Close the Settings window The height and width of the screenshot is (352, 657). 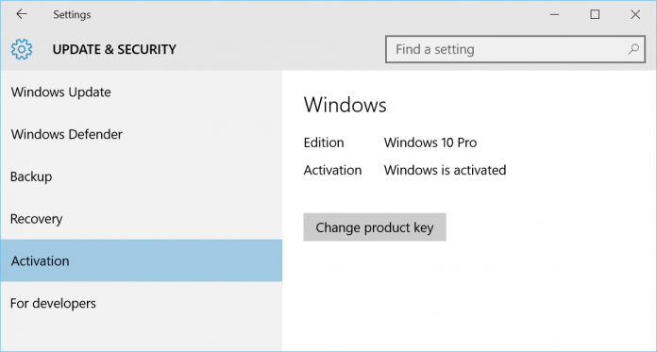(634, 15)
